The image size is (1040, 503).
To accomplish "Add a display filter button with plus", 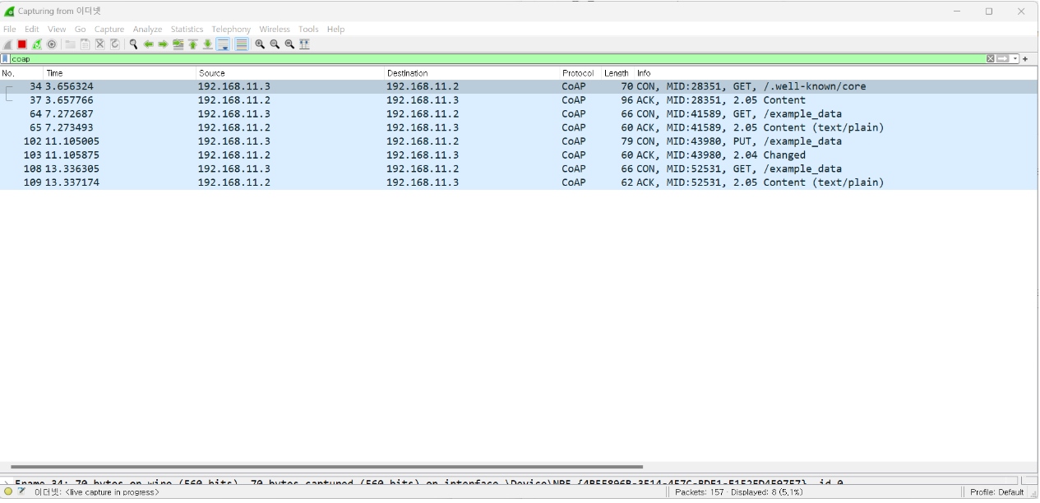I will point(1025,59).
